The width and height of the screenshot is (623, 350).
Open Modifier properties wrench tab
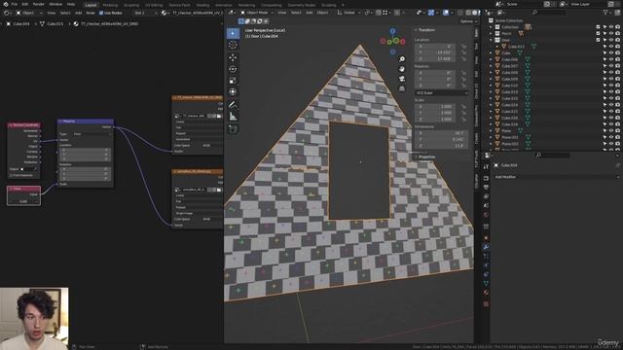coord(486,247)
